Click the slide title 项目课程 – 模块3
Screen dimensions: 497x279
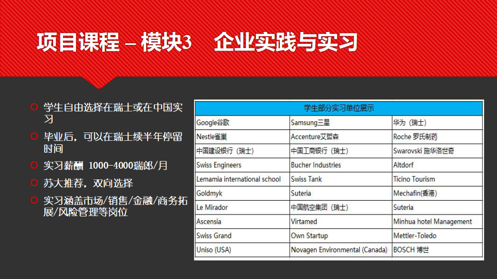coord(114,42)
